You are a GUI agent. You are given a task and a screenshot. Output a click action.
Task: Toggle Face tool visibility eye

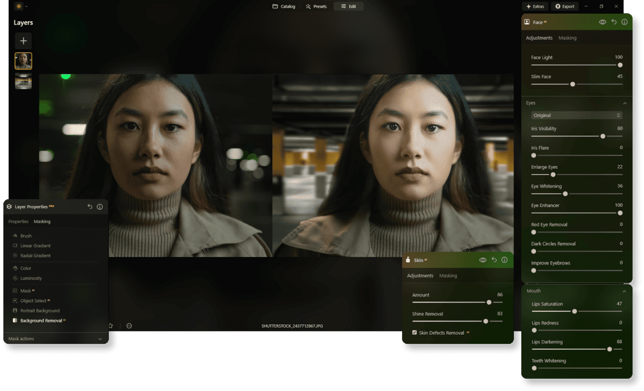pyautogui.click(x=603, y=22)
